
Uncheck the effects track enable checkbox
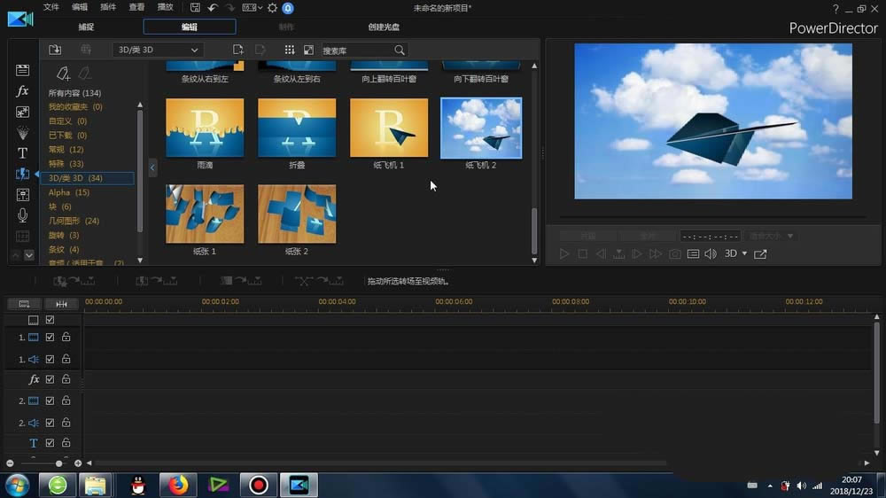(x=51, y=379)
